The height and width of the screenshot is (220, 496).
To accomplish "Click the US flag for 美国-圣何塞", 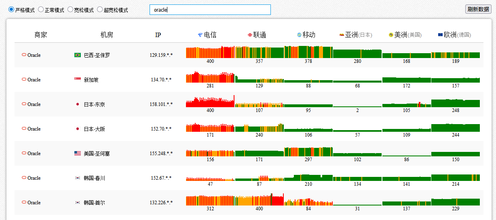I will coord(78,154).
